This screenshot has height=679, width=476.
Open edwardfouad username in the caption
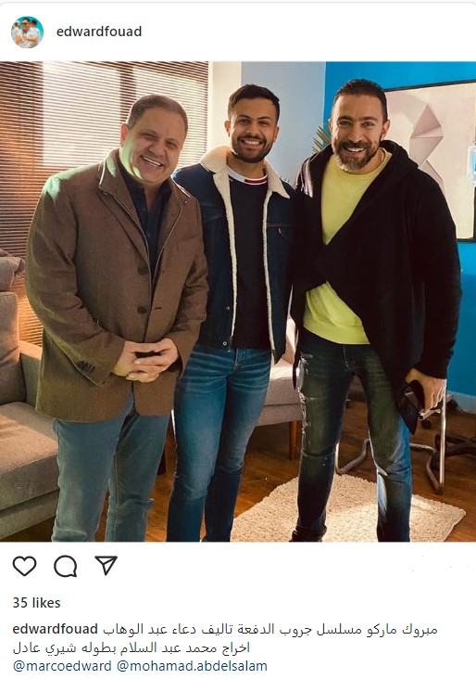56,629
